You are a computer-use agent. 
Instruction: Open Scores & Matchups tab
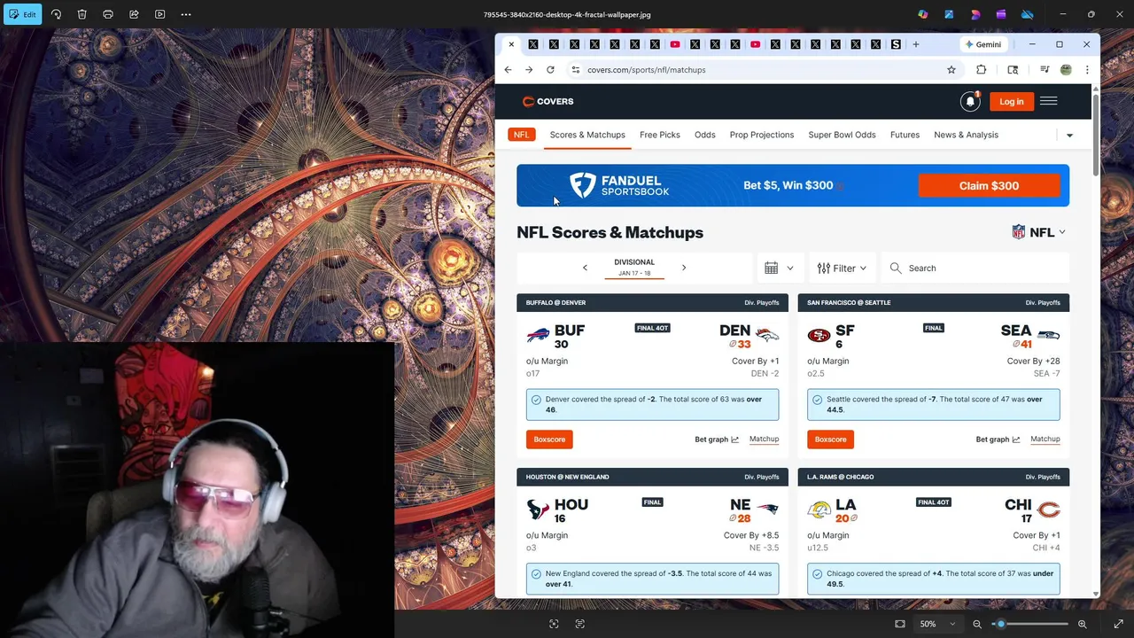[587, 135]
